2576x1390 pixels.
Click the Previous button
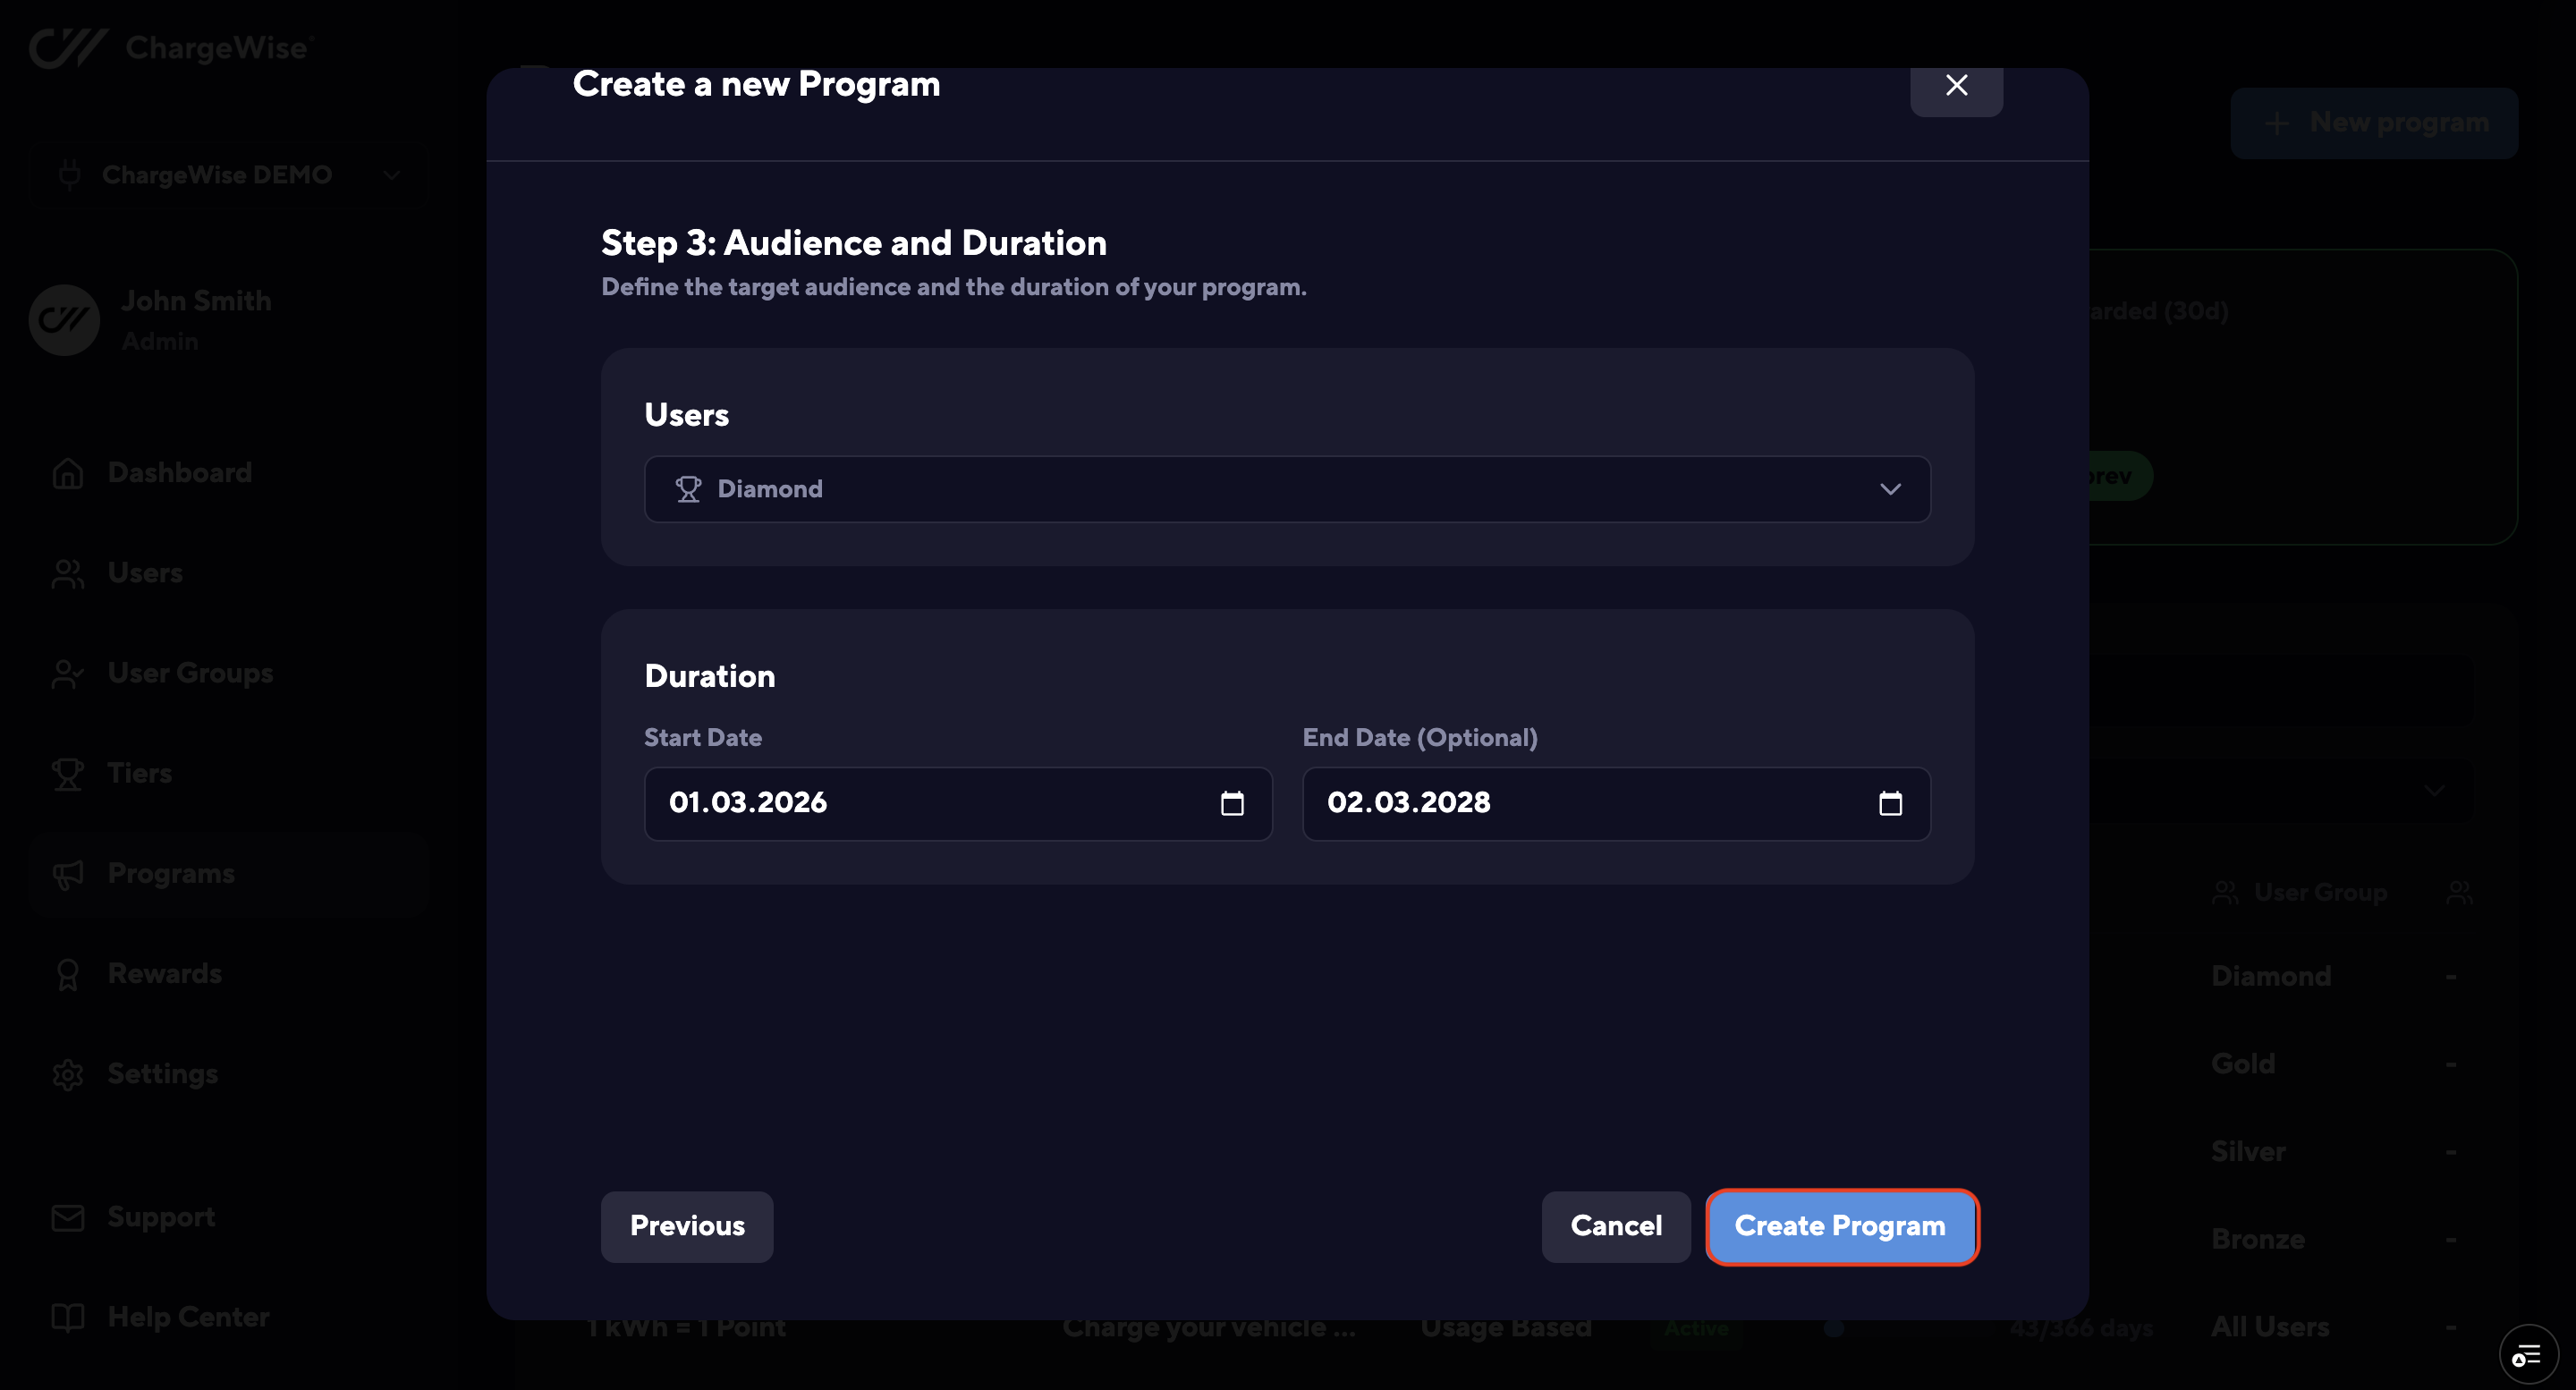tap(687, 1226)
